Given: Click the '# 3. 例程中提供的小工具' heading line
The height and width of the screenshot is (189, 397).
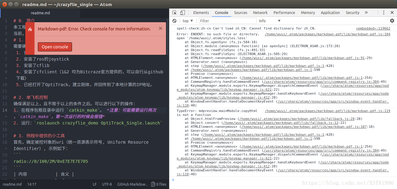Looking at the screenshot, I should [x=39, y=136].
